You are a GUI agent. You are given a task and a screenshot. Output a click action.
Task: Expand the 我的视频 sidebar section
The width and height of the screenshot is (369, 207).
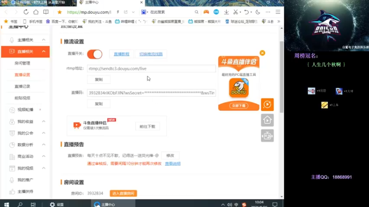pos(44,168)
